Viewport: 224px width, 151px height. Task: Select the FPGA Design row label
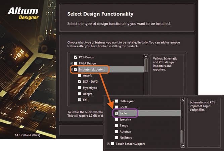(87, 63)
